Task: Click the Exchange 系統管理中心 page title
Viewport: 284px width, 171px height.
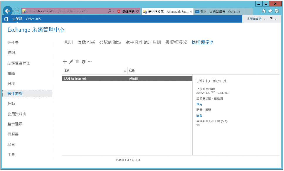Action: tap(36, 30)
